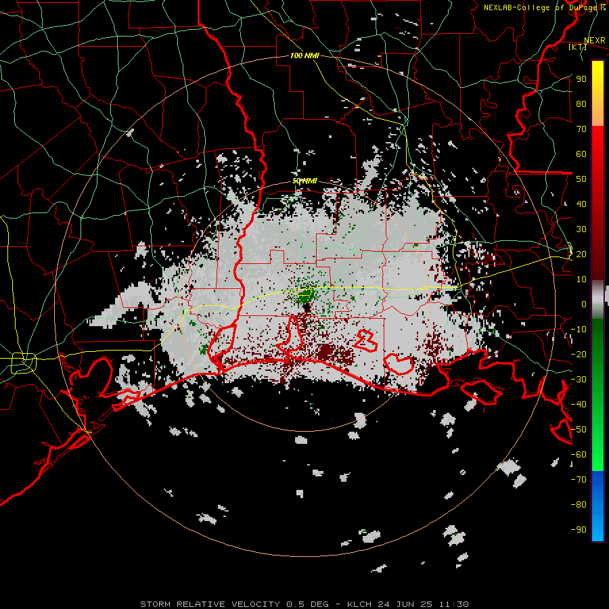609x609 pixels.
Task: Click the -60 scale value
Action: [579, 455]
